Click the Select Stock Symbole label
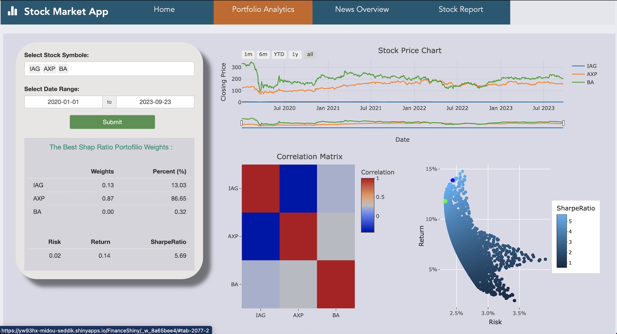 [56, 55]
